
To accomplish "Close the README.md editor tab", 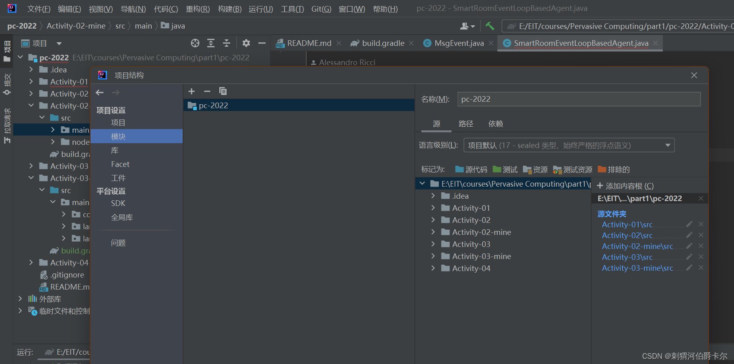I will click(x=339, y=43).
